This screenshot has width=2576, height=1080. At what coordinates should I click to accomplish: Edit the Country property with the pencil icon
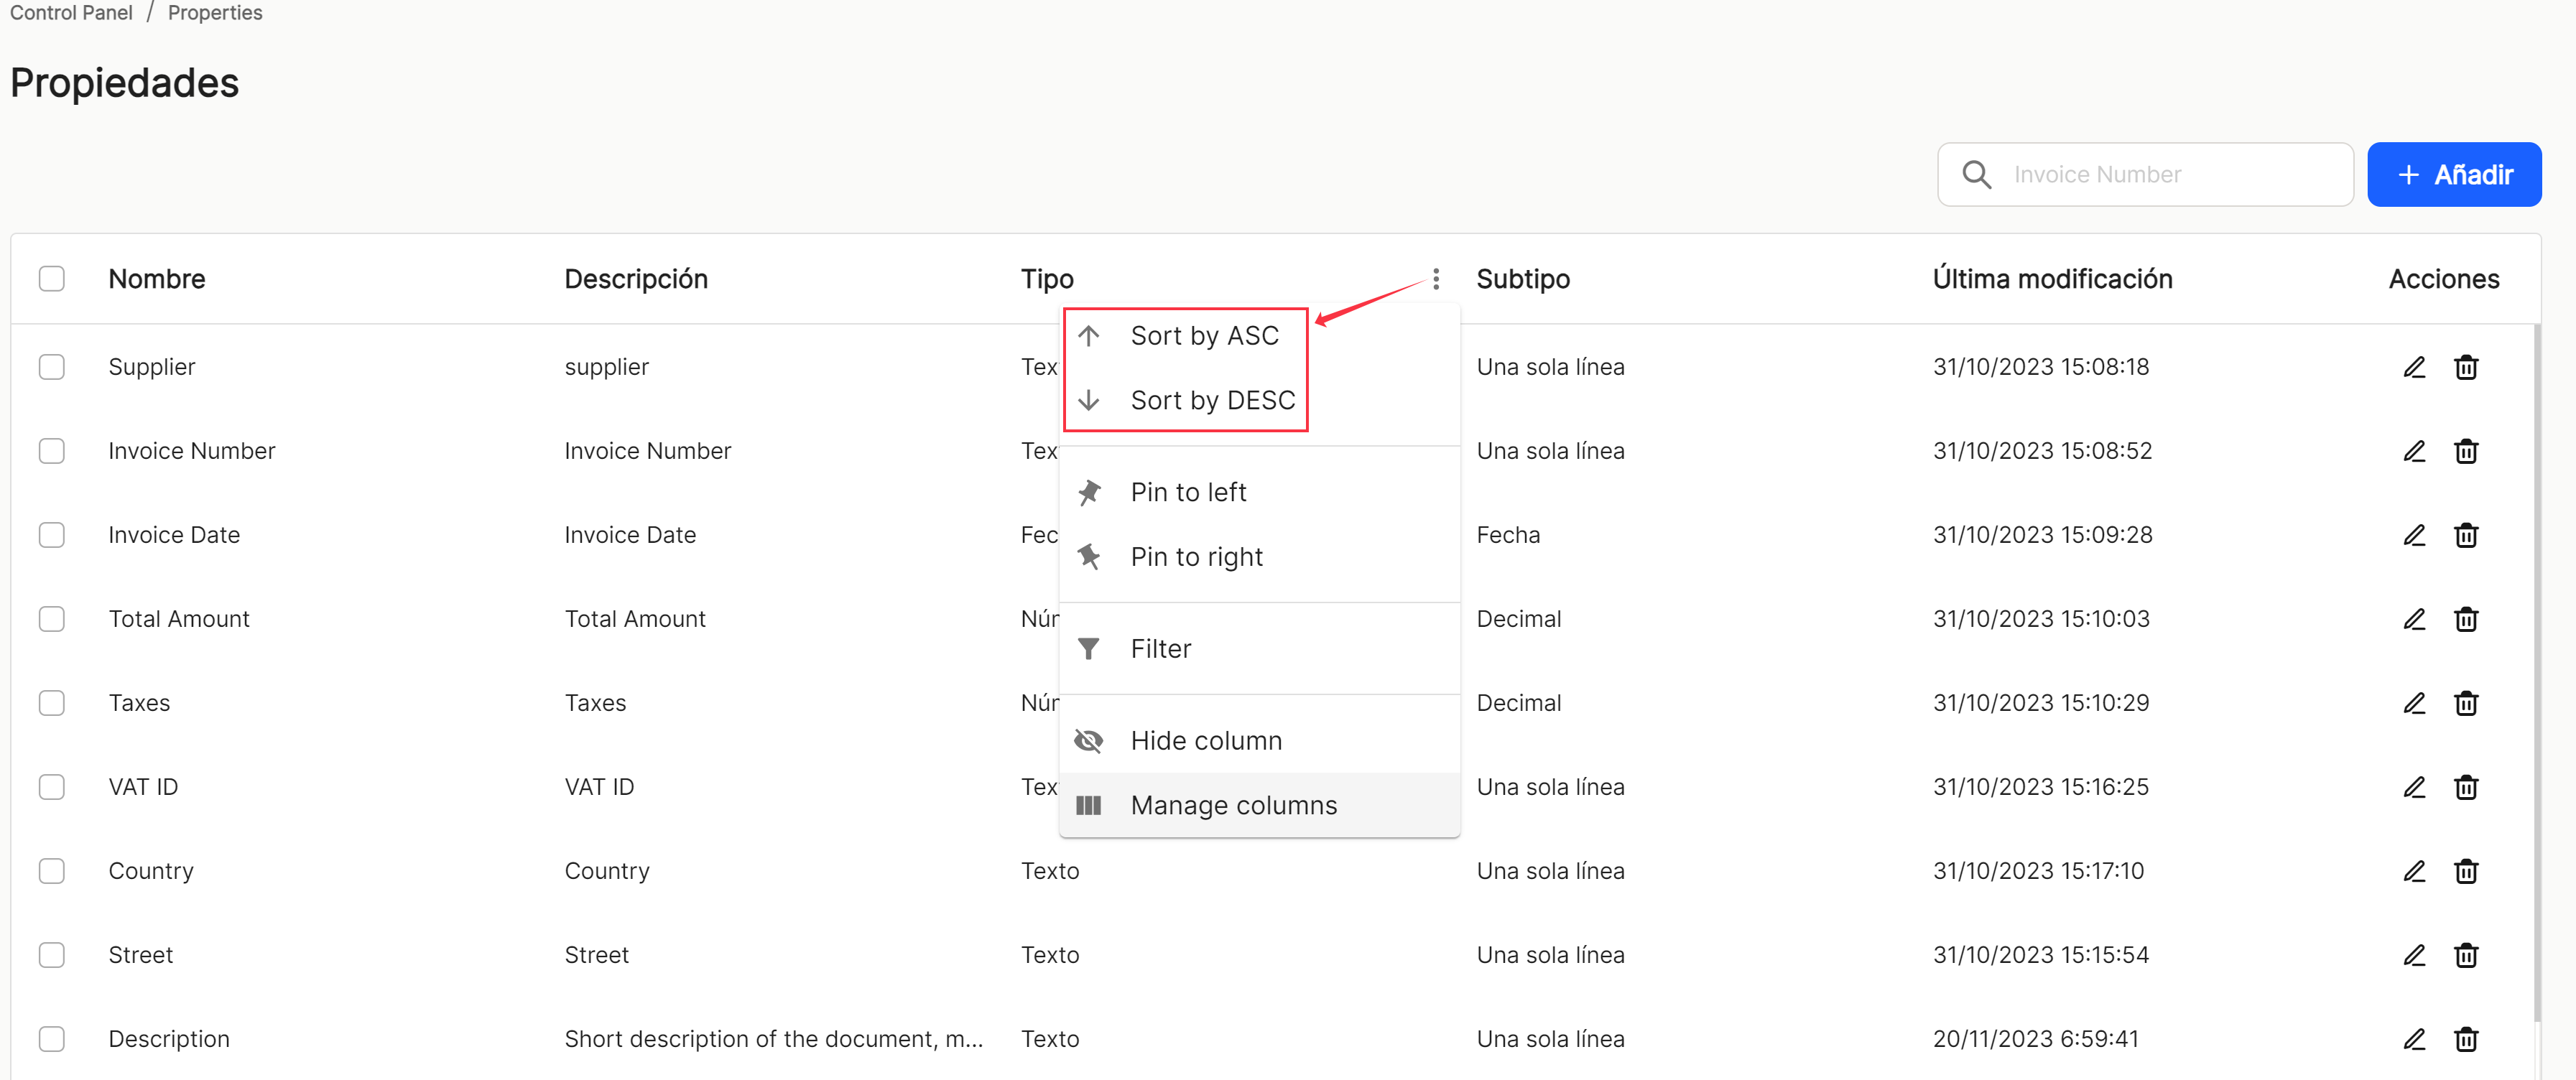pos(2414,871)
